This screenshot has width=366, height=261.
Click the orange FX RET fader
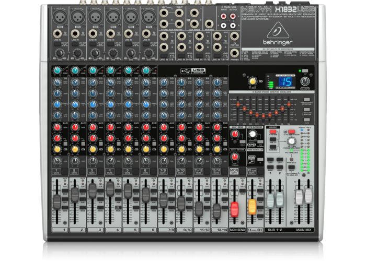click(x=252, y=207)
